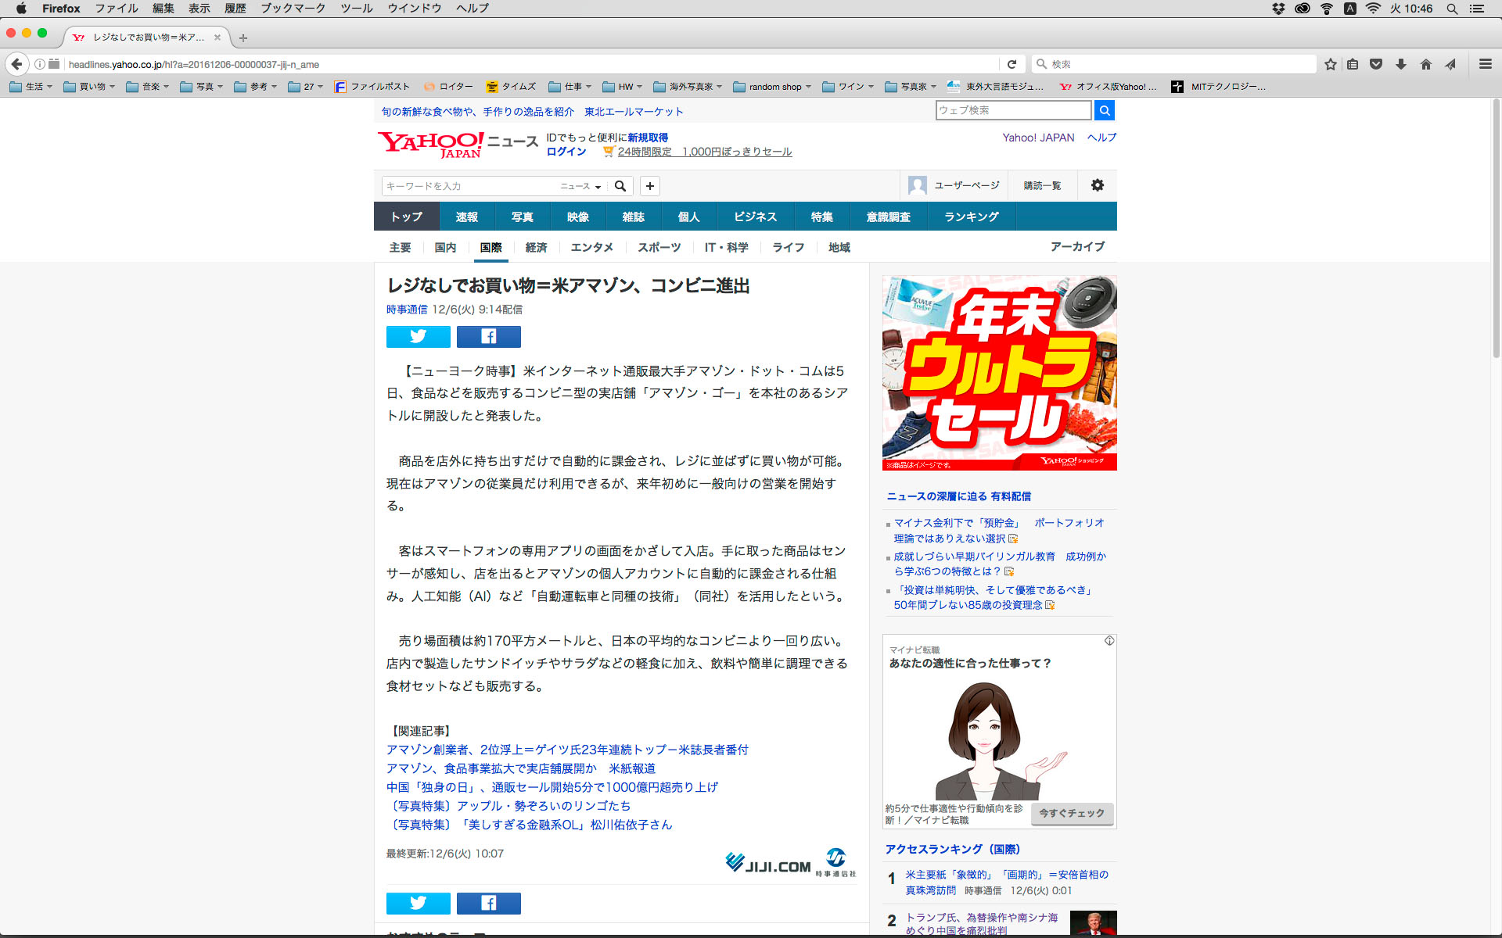Select the ランキング navigation tab
1502x938 pixels.
971,217
